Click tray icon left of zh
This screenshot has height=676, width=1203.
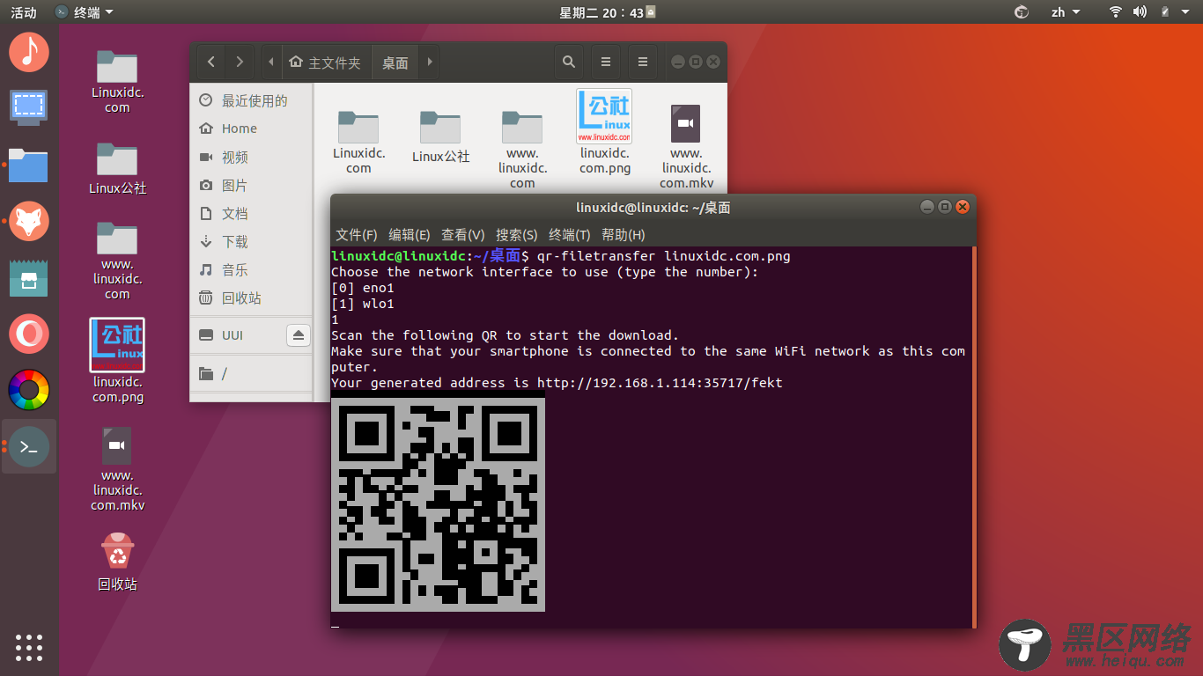tap(1022, 12)
